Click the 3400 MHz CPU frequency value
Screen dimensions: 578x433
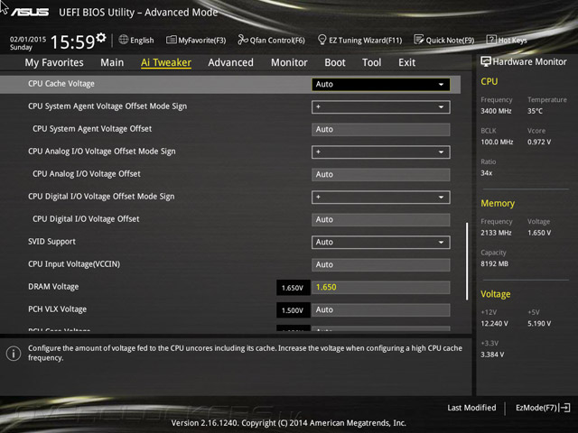tap(496, 111)
